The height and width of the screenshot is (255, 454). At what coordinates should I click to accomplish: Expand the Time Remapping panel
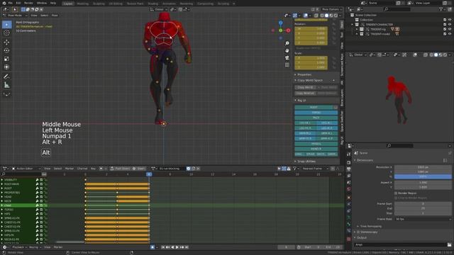(x=370, y=227)
